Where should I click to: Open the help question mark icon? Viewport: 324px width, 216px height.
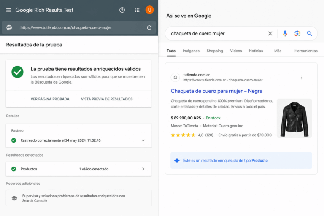(x=122, y=10)
